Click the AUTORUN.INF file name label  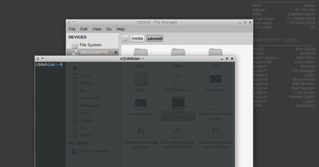[178, 90]
